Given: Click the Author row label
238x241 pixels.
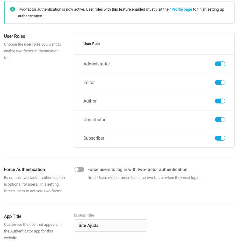Looking at the screenshot, I should [90, 101].
